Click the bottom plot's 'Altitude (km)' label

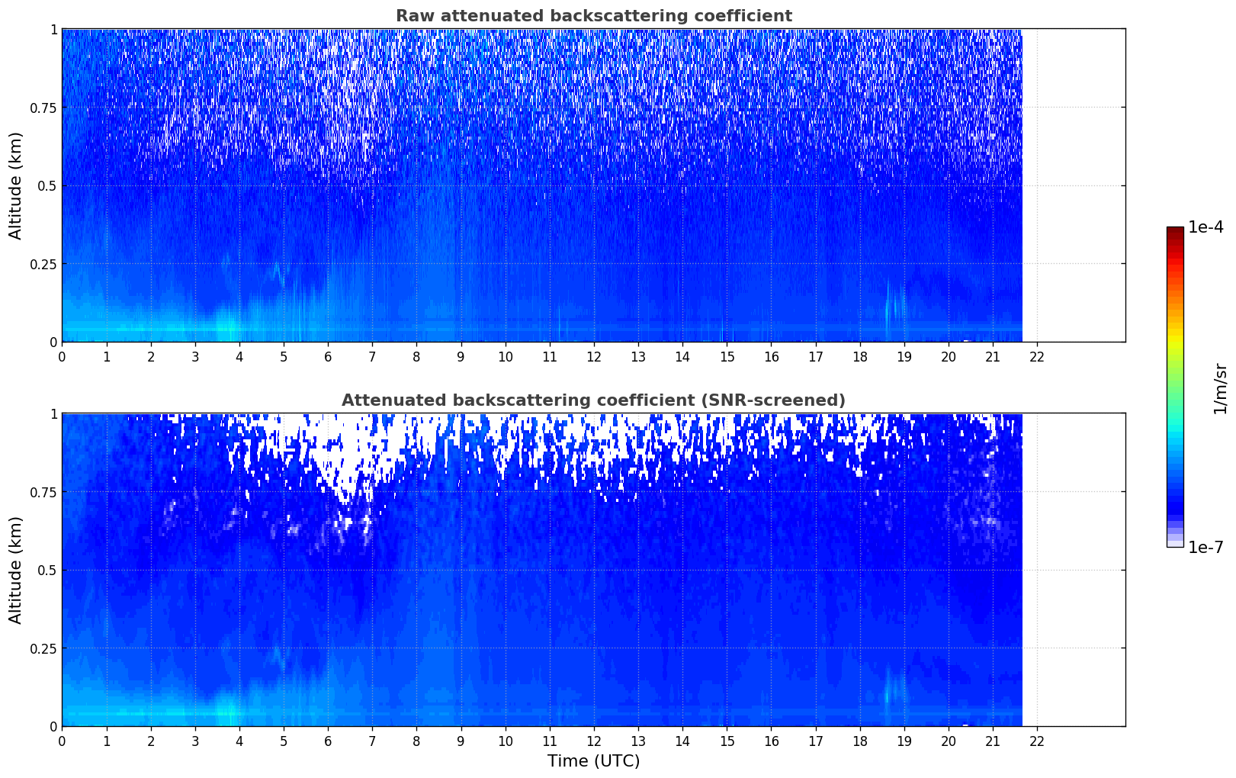15,570
